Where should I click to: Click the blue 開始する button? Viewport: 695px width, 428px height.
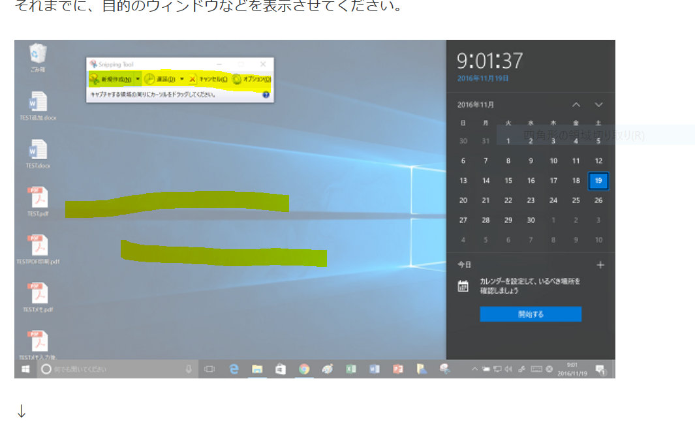coord(531,314)
